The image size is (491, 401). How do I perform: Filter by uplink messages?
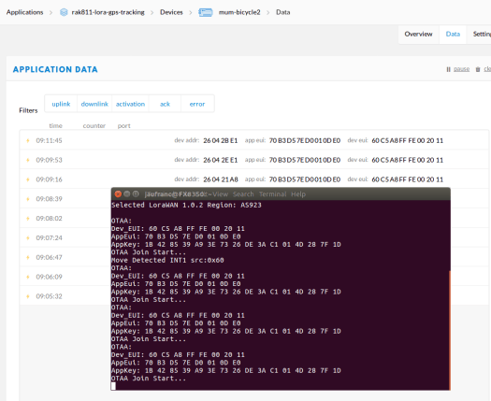click(x=61, y=104)
